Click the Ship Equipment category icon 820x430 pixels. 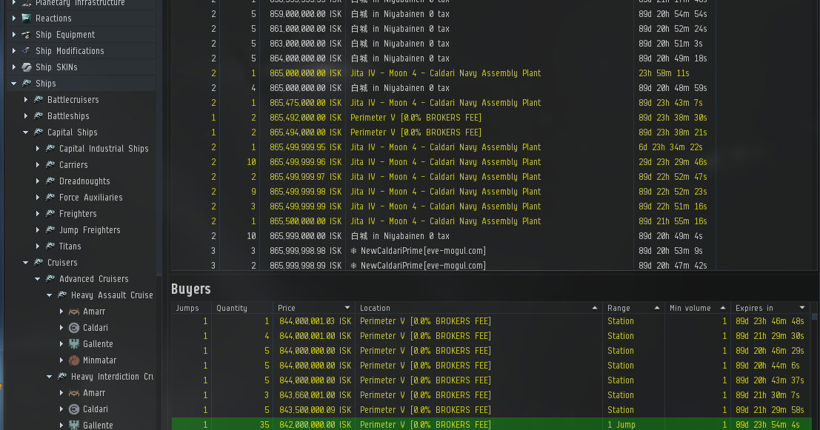pos(26,35)
